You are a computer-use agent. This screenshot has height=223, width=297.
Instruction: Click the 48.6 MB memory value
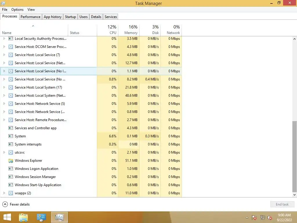click(x=131, y=96)
